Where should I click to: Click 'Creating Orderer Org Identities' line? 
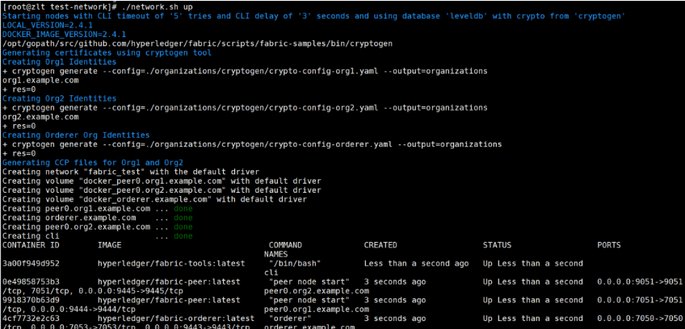(76, 135)
